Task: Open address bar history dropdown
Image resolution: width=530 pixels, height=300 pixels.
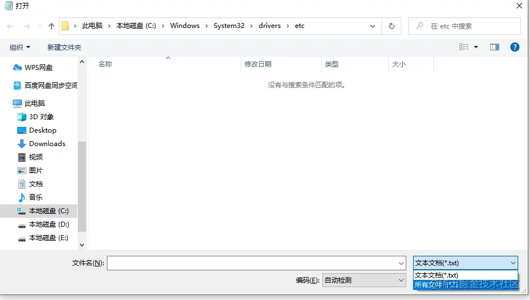Action: tap(373, 26)
